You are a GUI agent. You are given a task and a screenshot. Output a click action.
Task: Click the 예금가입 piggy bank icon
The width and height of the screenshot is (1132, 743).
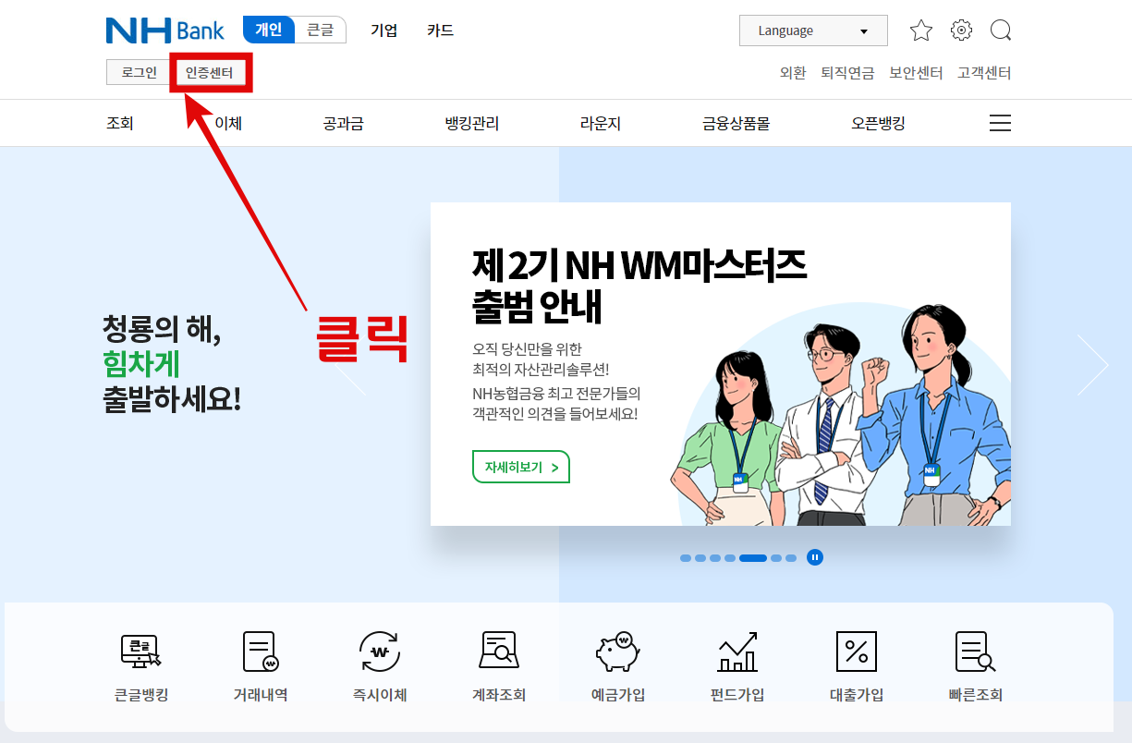618,652
